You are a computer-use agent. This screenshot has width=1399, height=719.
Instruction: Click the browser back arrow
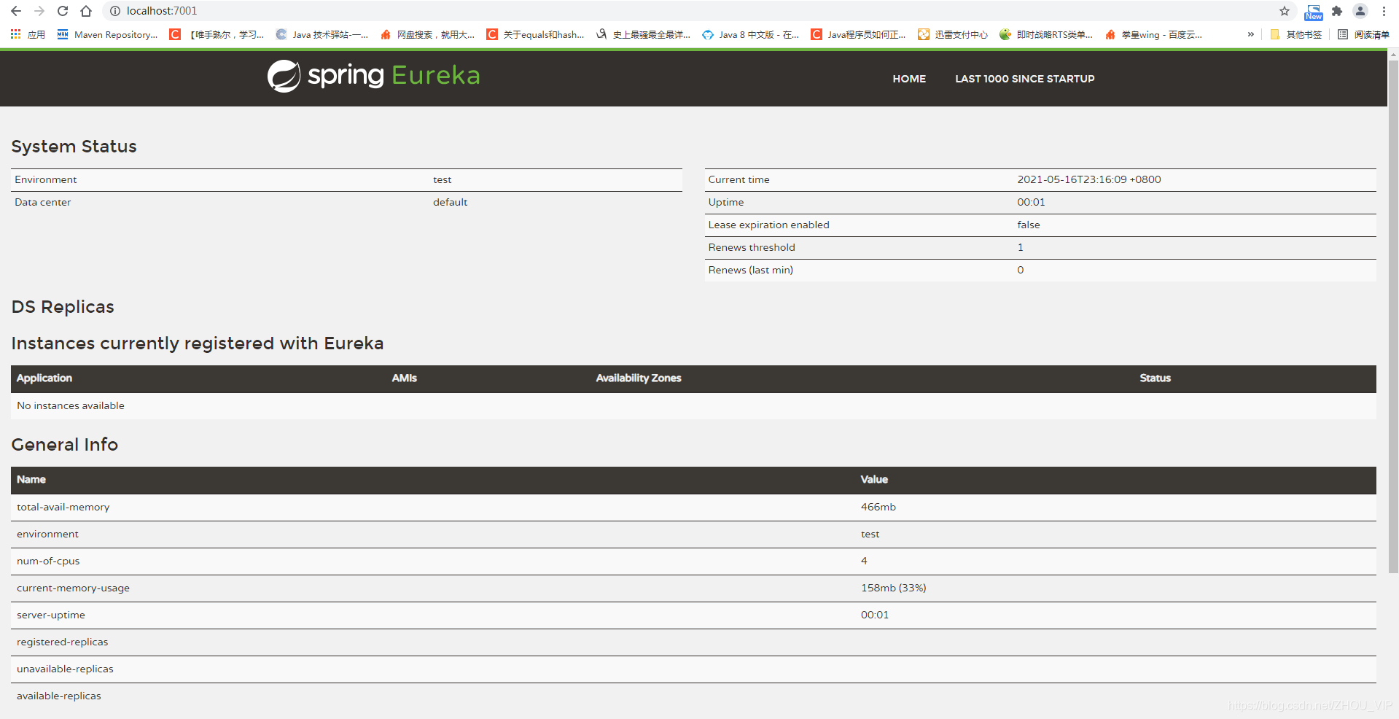coord(16,11)
